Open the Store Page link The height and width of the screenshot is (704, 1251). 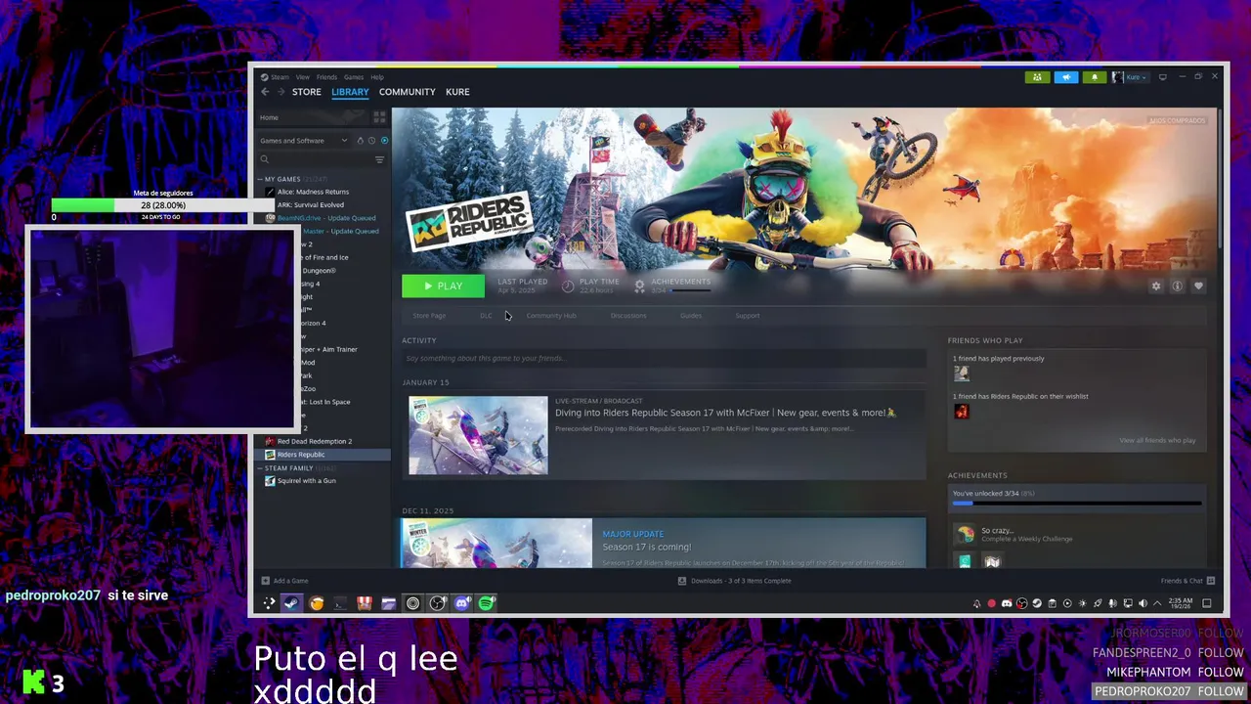click(429, 316)
